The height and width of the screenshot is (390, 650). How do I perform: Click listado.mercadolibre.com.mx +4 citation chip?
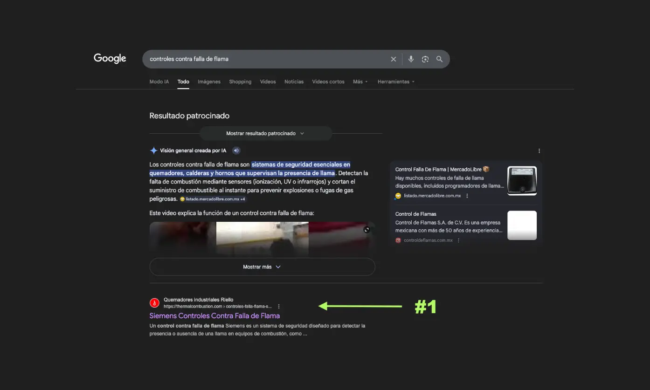pyautogui.click(x=213, y=199)
